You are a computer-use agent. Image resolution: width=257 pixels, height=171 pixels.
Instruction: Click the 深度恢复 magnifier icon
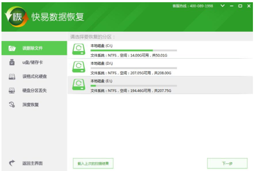[x=12, y=105]
